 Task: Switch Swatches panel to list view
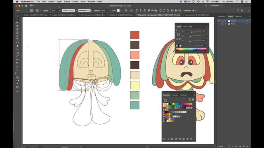[190, 99]
